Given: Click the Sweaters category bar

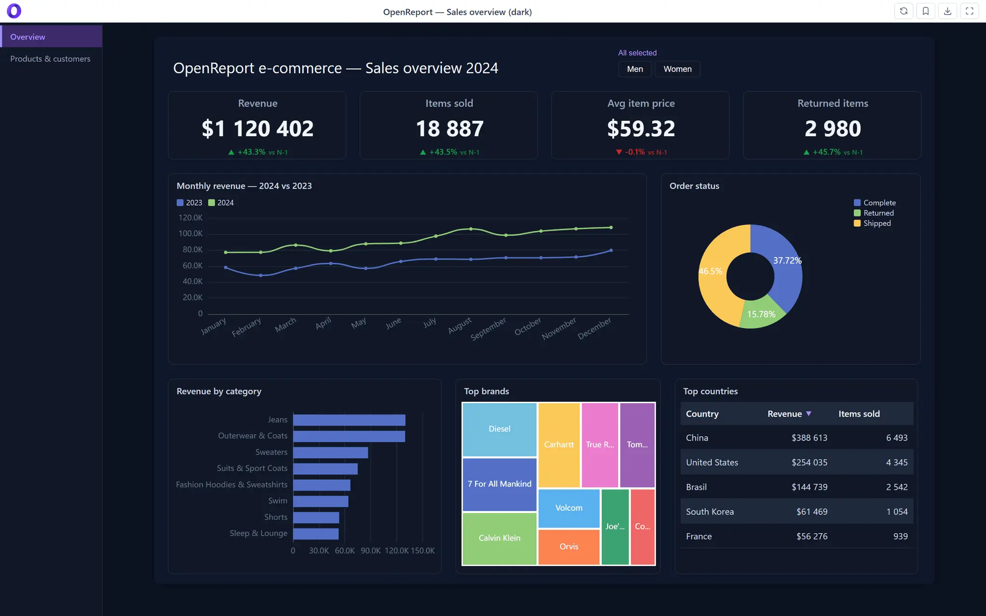Looking at the screenshot, I should pos(330,452).
